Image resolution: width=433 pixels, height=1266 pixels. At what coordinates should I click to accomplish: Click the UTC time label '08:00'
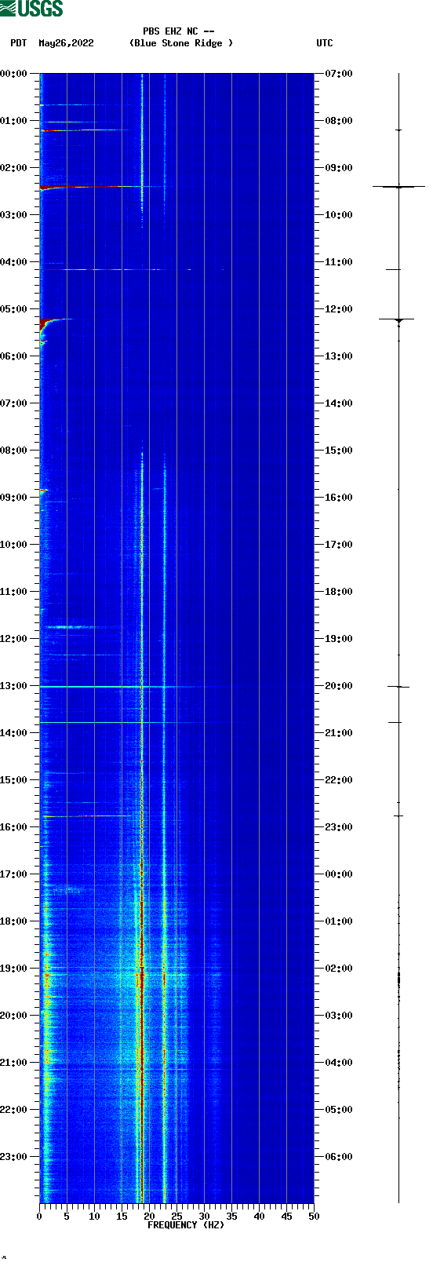pyautogui.click(x=339, y=121)
